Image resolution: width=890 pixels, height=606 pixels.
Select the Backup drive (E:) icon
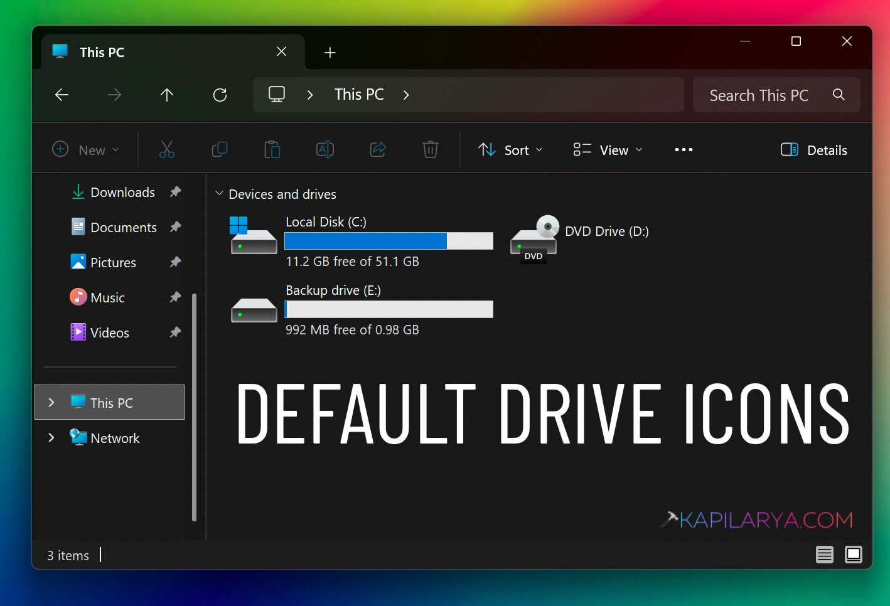click(x=254, y=310)
